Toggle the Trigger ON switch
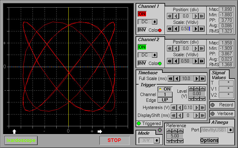This screenshot has width=238, height=148. click(x=165, y=89)
